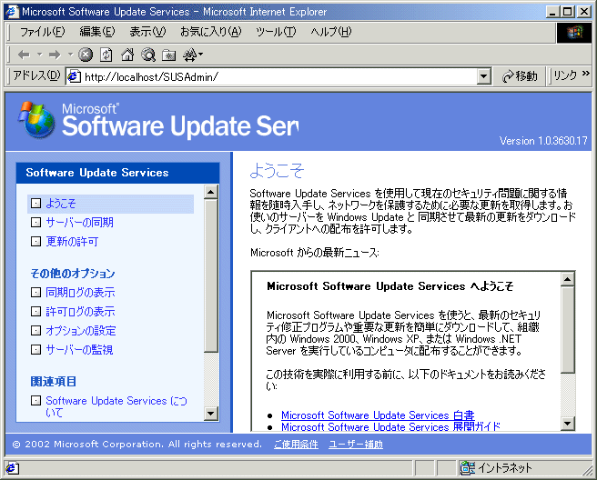The height and width of the screenshot is (480, 597).
Task: Click the リンク links bar label
Action: [565, 75]
